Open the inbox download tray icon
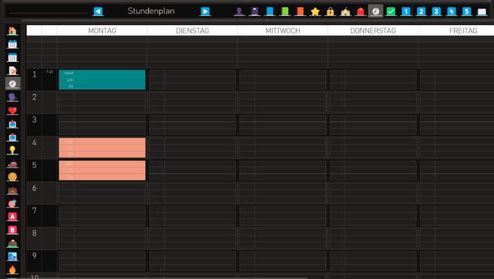Viewport: 494px width, 279px height. [12, 124]
